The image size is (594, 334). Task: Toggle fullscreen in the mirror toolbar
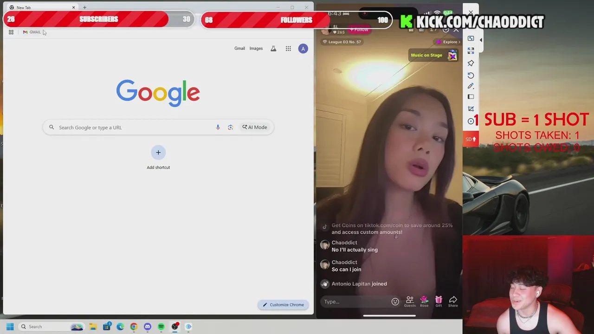[x=471, y=51]
